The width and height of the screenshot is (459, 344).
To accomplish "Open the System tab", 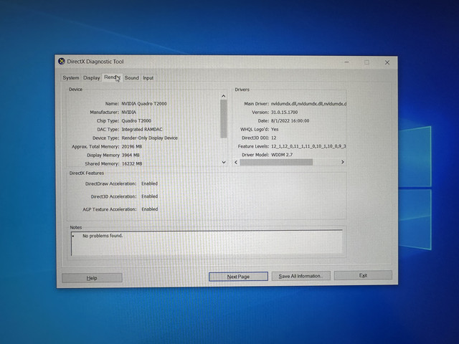I will pos(71,78).
